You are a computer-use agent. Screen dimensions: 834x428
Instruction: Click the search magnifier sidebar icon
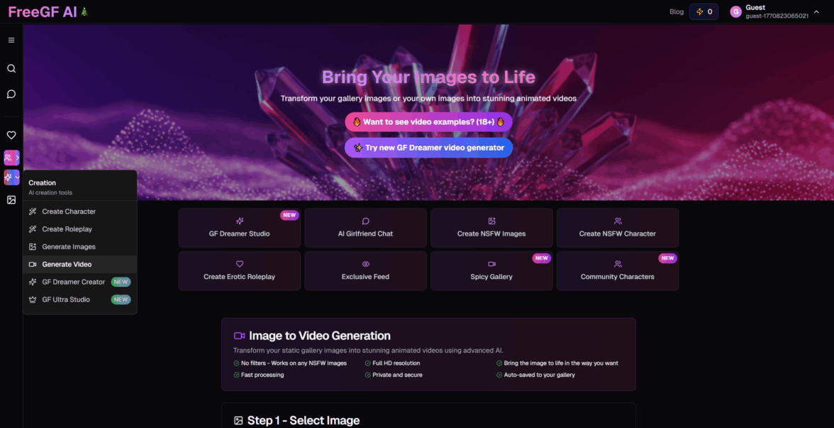[11, 69]
